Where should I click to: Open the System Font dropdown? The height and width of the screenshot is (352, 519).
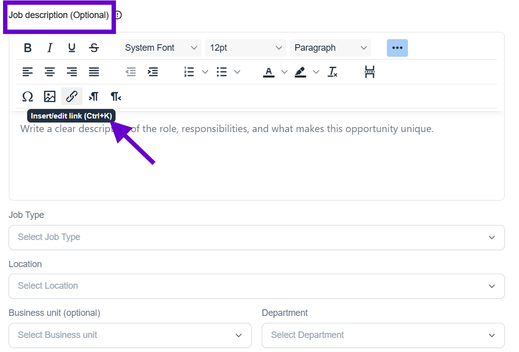tap(160, 48)
